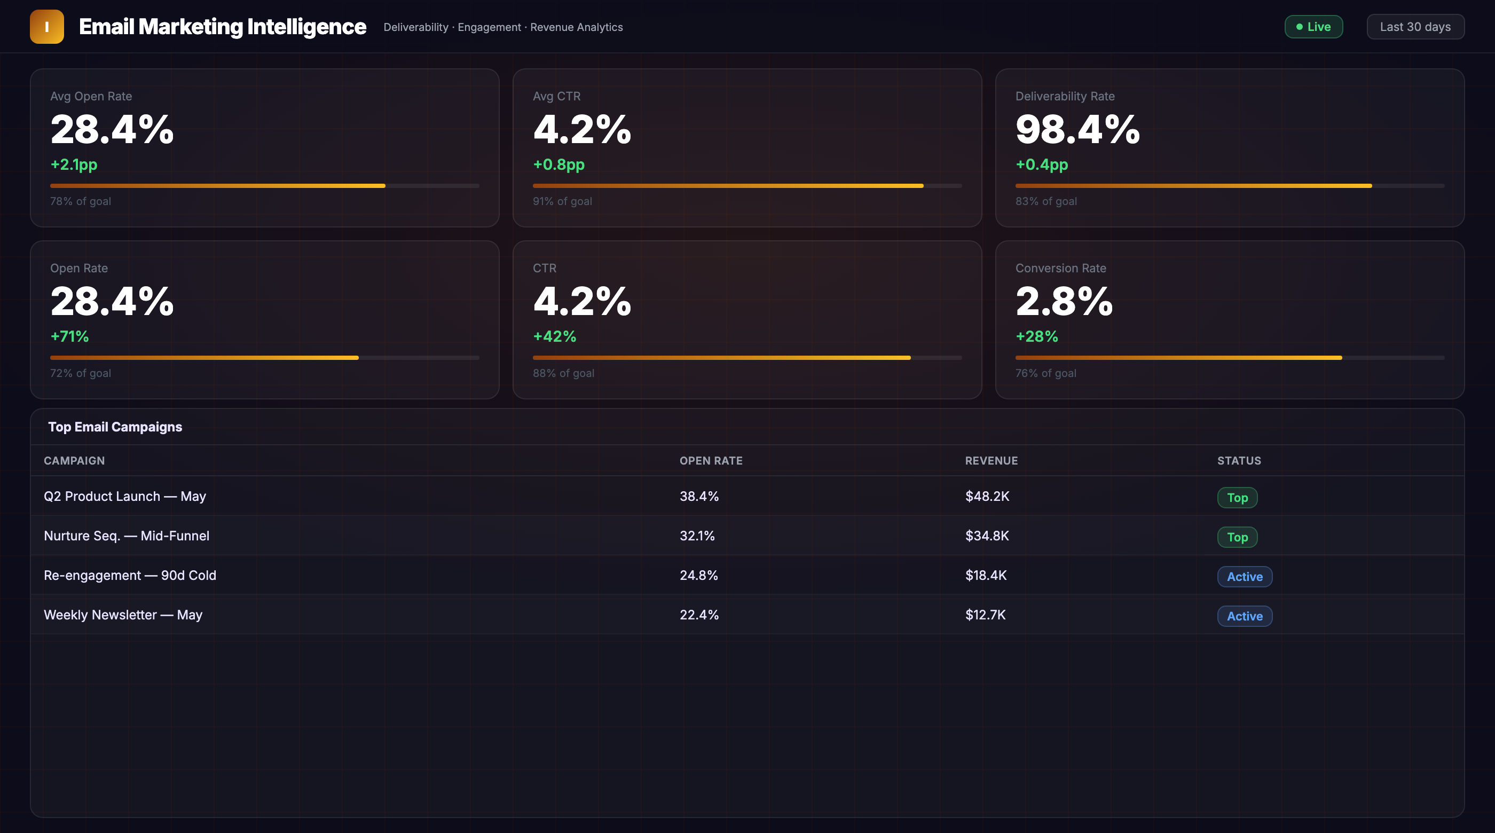Click the $48.2K revenue cell
The image size is (1495, 833).
tap(987, 496)
